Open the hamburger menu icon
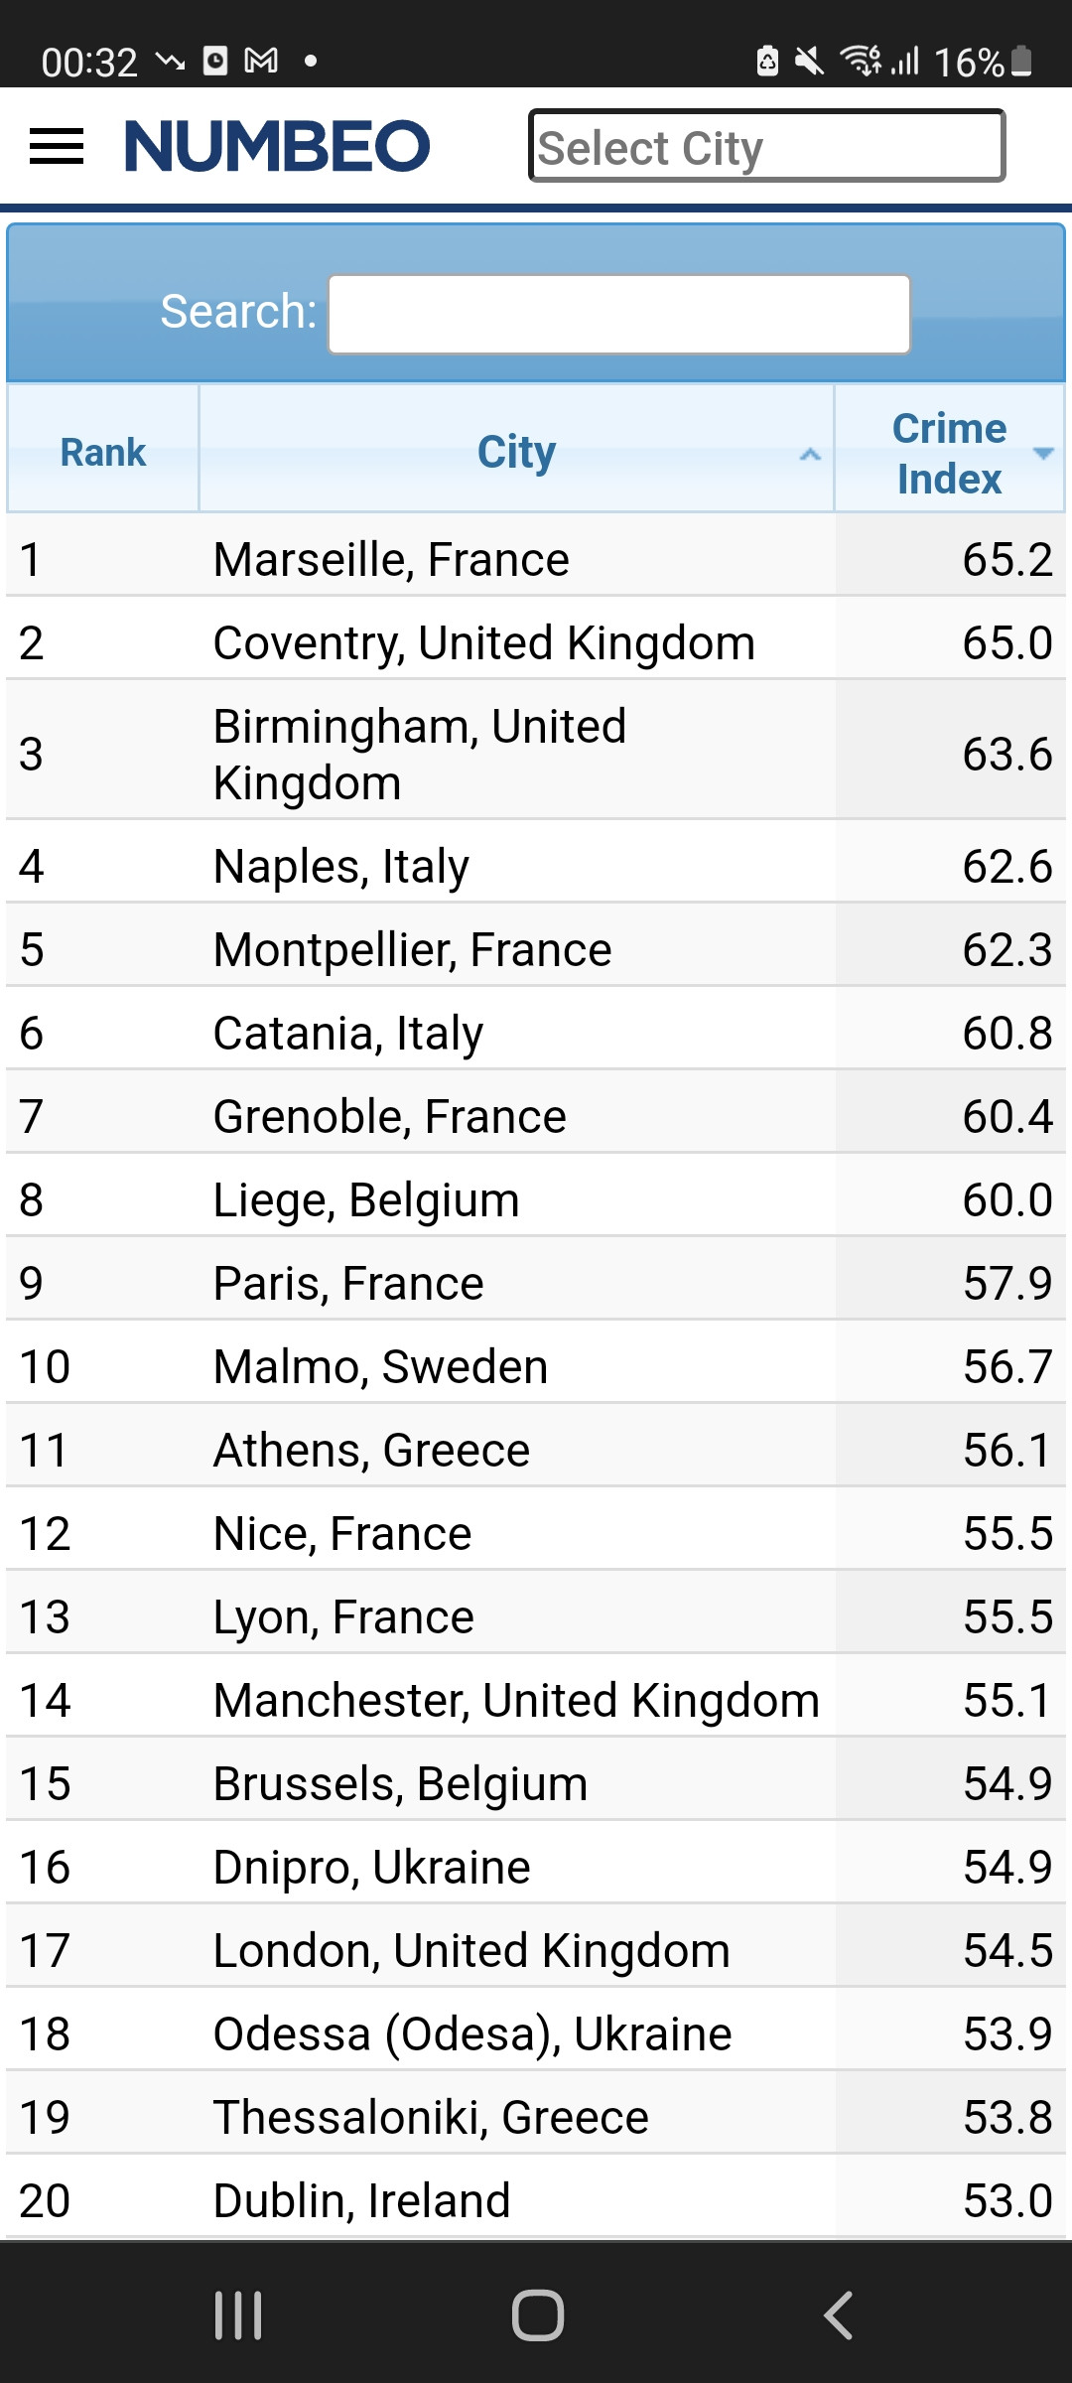This screenshot has width=1072, height=2383. (x=57, y=147)
